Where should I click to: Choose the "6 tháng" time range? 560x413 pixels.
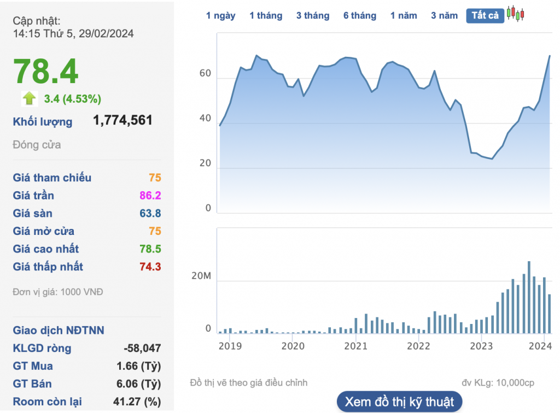tap(360, 15)
